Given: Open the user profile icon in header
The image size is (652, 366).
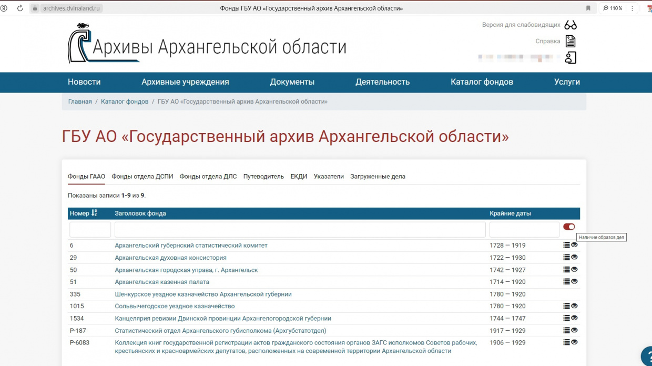Looking at the screenshot, I should point(570,58).
